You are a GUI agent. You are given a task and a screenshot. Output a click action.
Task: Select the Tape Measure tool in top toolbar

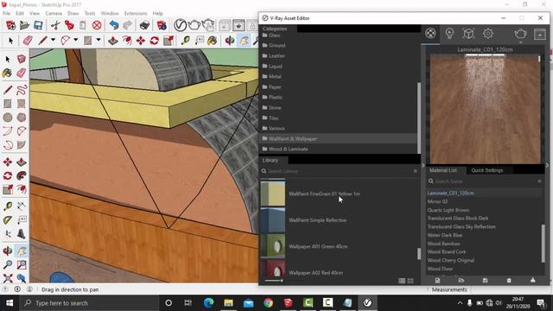click(x=185, y=41)
